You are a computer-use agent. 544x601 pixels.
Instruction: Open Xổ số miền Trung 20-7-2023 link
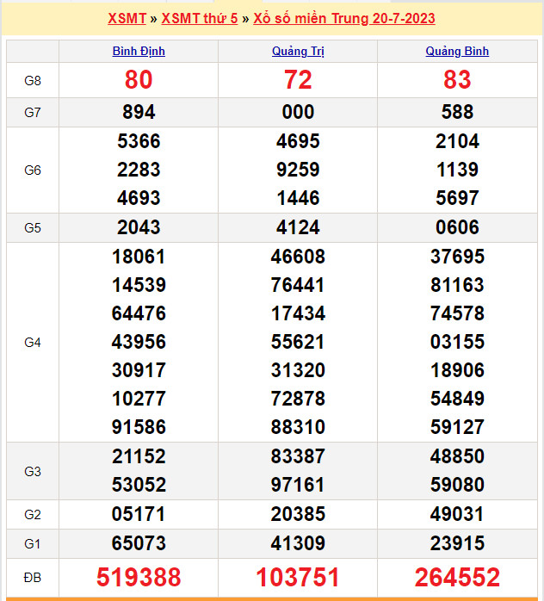pos(344,18)
